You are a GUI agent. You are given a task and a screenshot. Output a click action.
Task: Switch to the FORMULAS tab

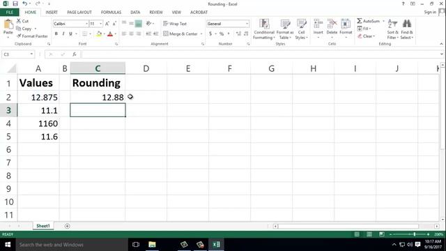tap(111, 13)
